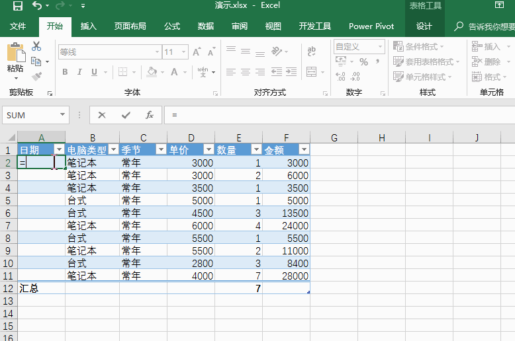Open the 金额 column filter dropdown
This screenshot has width=515, height=341.
point(304,149)
